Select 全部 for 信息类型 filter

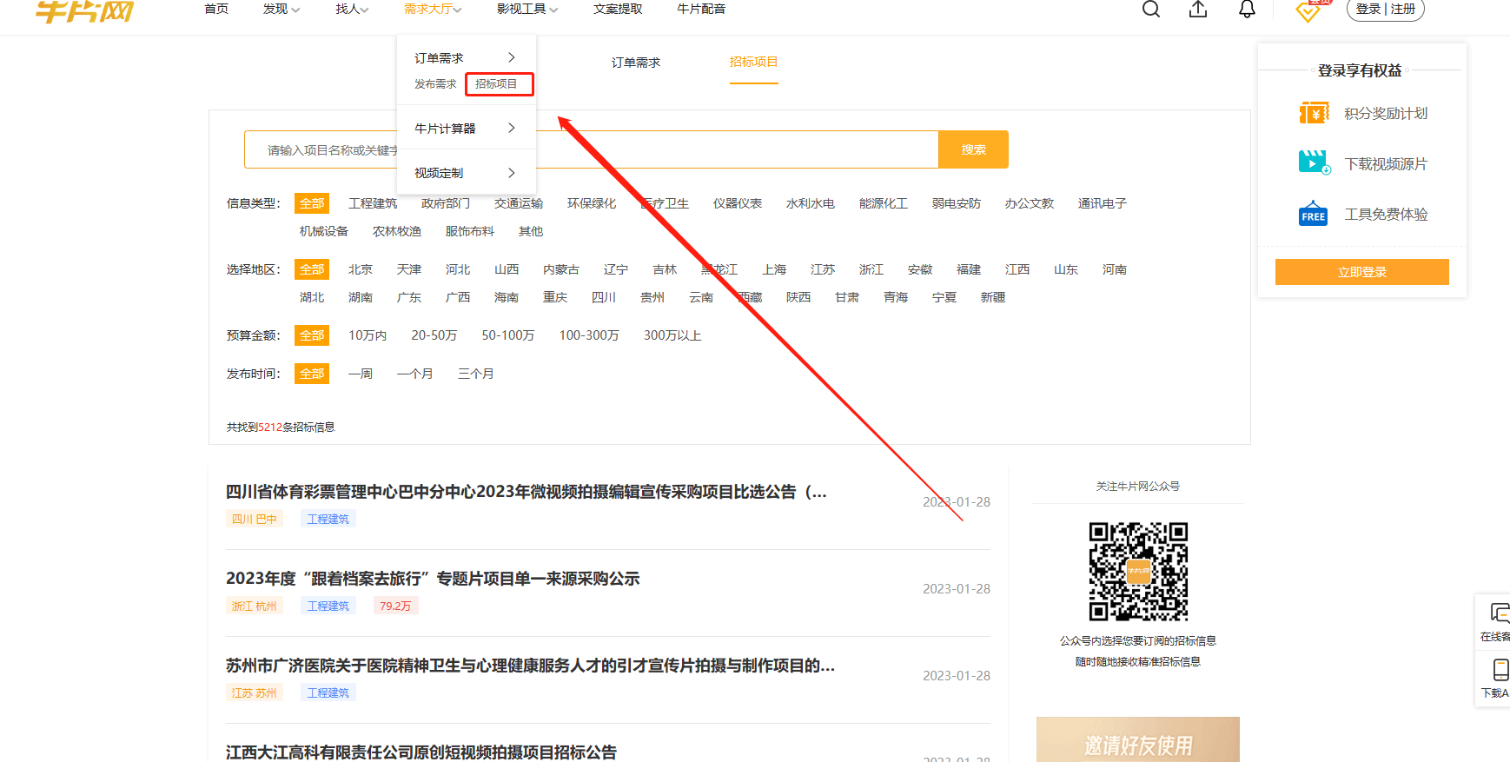click(312, 203)
